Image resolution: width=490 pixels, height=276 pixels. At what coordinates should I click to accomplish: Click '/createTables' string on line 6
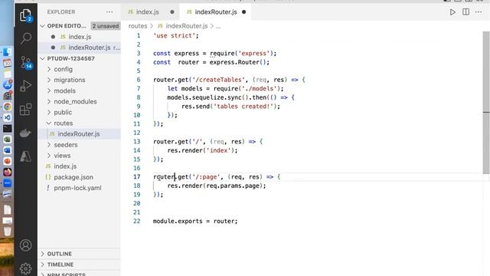(218, 80)
